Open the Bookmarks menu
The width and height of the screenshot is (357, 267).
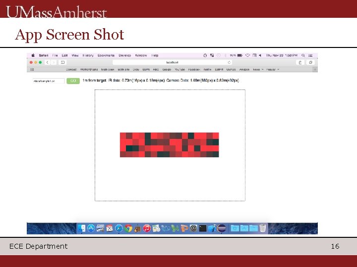coord(106,55)
